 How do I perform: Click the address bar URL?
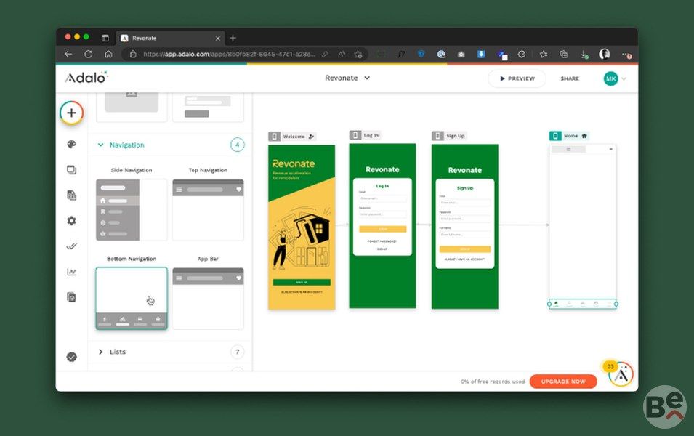(x=229, y=54)
